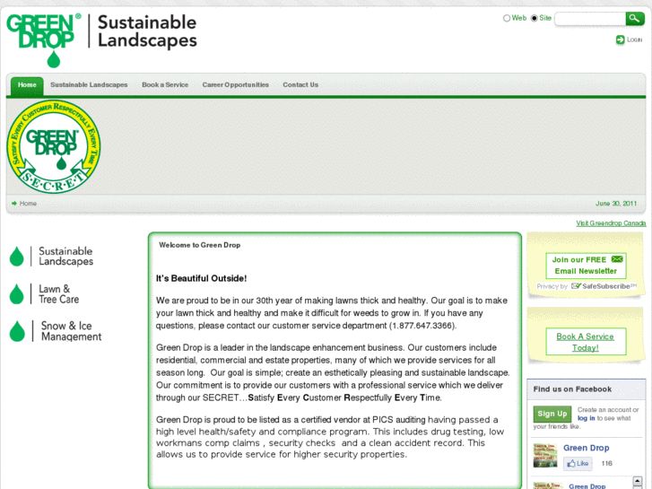652x489 pixels.
Task: Click the Welcome to Green Drop heading
Action: tap(200, 245)
